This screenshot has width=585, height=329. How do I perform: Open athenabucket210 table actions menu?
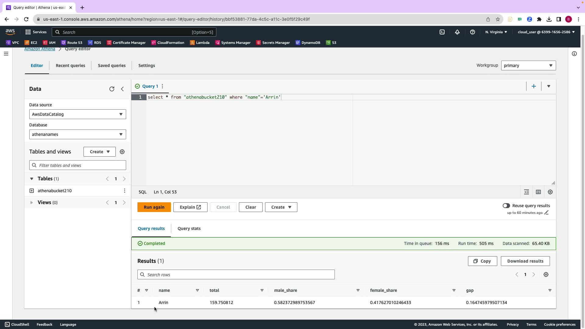pos(124,191)
